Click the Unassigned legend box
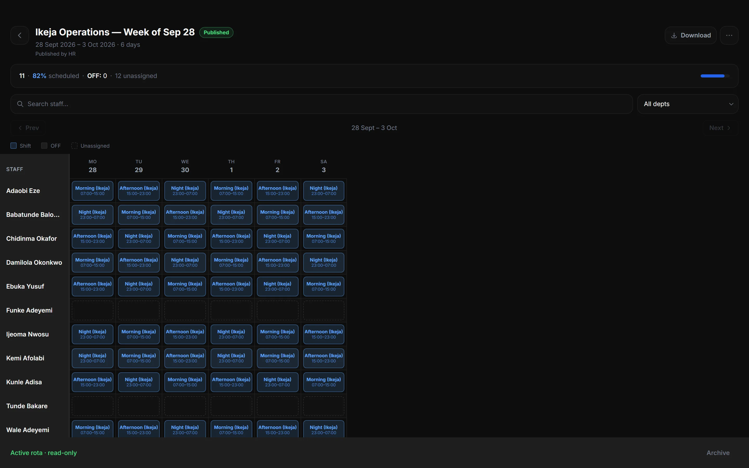The height and width of the screenshot is (468, 749). (74, 146)
